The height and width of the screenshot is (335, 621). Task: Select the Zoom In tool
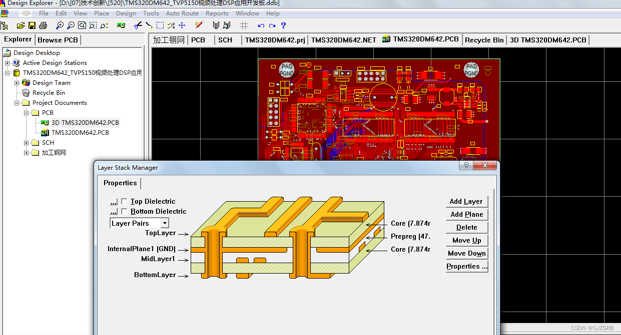59,25
